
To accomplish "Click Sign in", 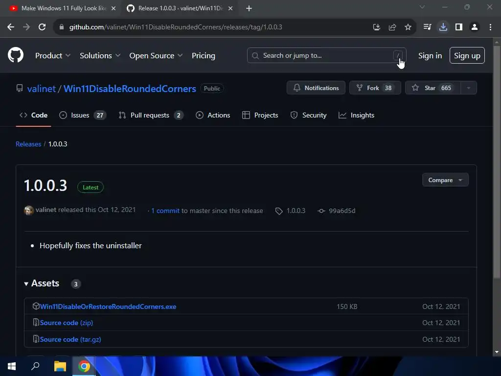I will [430, 56].
